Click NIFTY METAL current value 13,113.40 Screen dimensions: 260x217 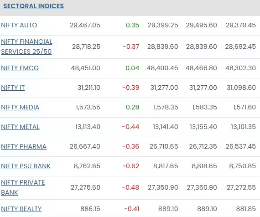(x=88, y=127)
